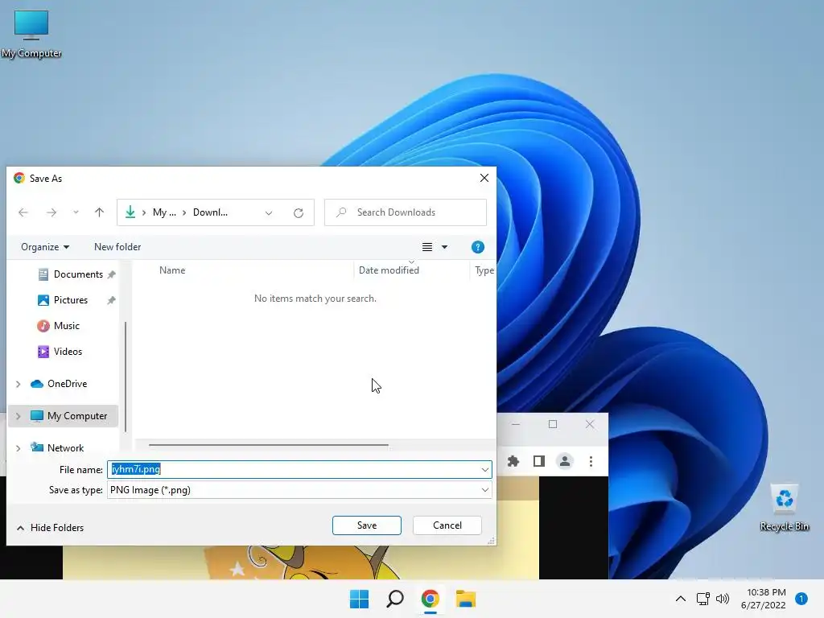Image resolution: width=824 pixels, height=618 pixels.
Task: Collapse folders with Hide Folders
Action: (51, 528)
